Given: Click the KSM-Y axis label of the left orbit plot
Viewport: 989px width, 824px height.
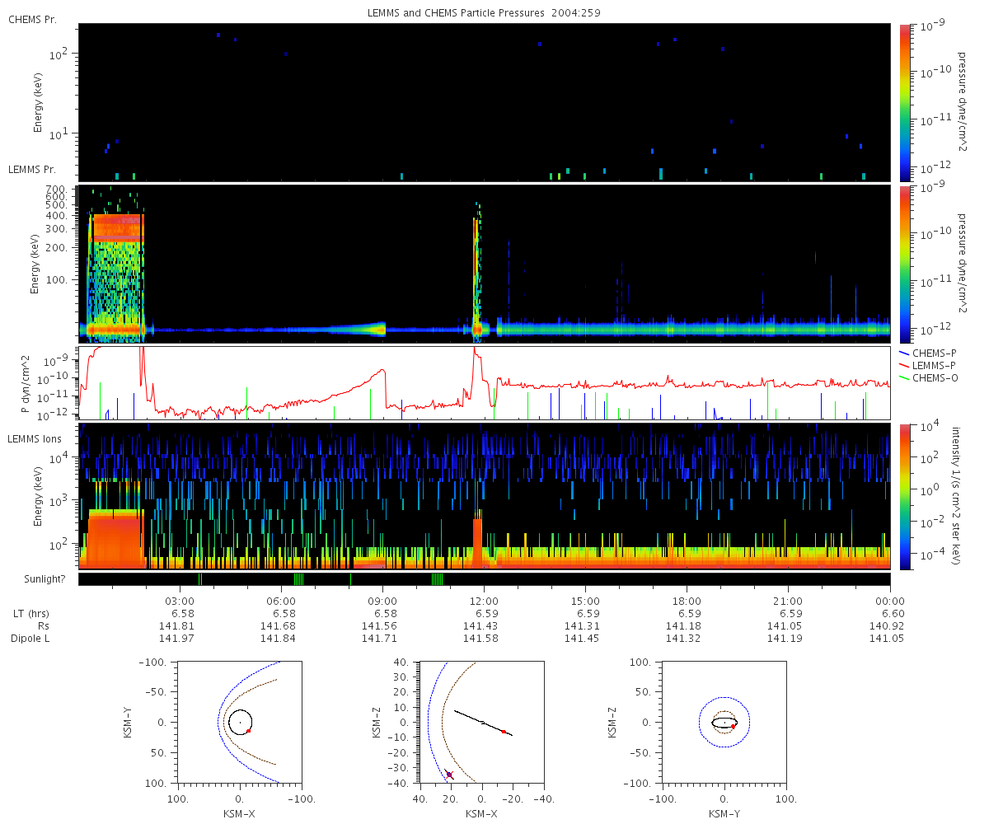Looking at the screenshot, I should (129, 722).
